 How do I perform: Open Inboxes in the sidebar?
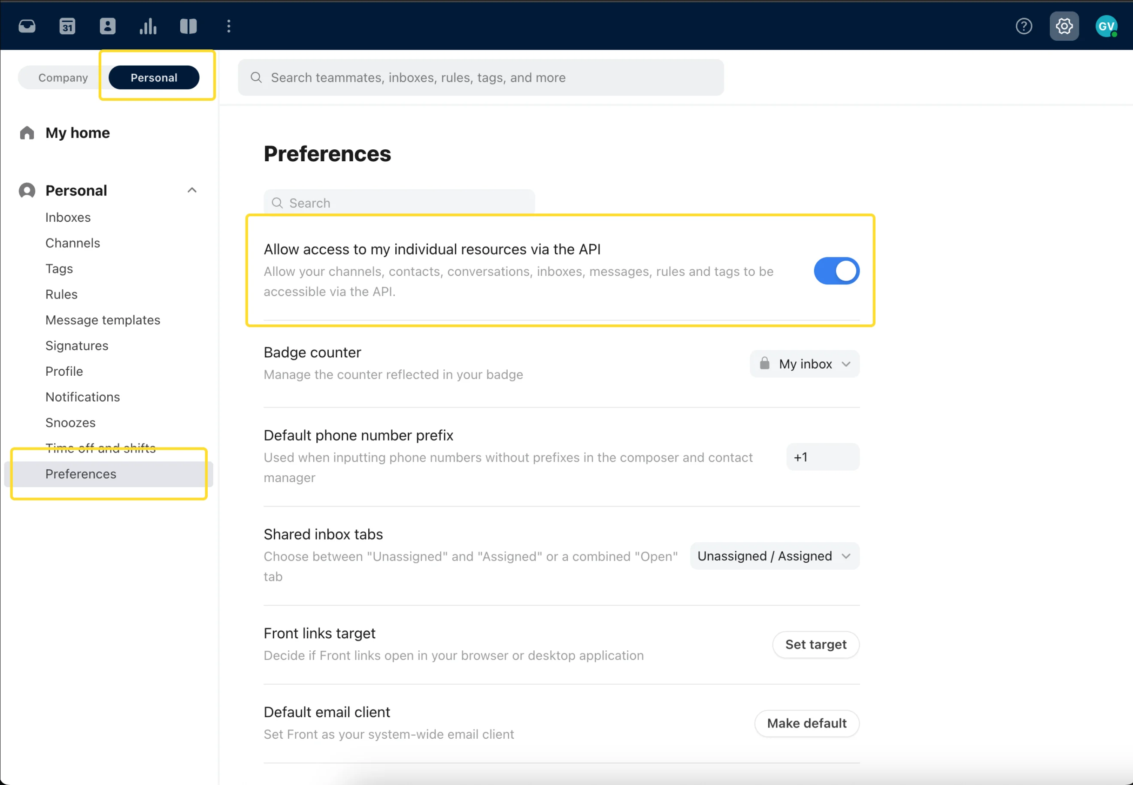pos(68,217)
